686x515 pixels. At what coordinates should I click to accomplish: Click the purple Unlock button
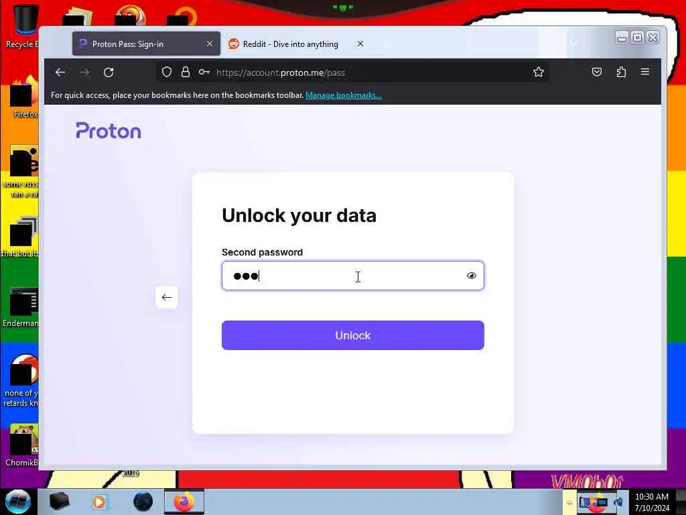point(352,335)
